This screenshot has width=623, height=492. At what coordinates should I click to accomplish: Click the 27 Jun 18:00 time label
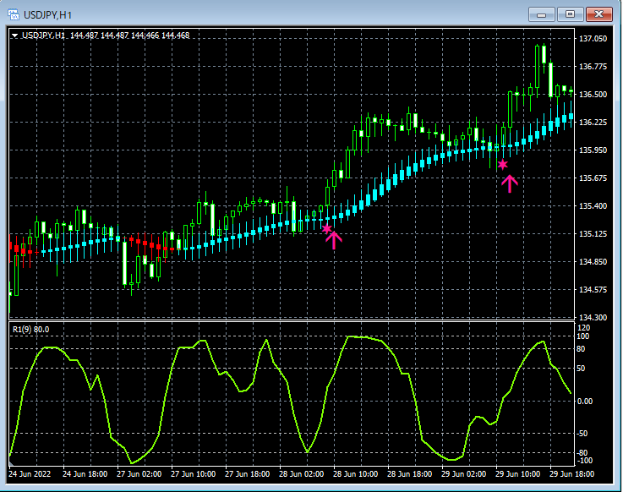[247, 474]
